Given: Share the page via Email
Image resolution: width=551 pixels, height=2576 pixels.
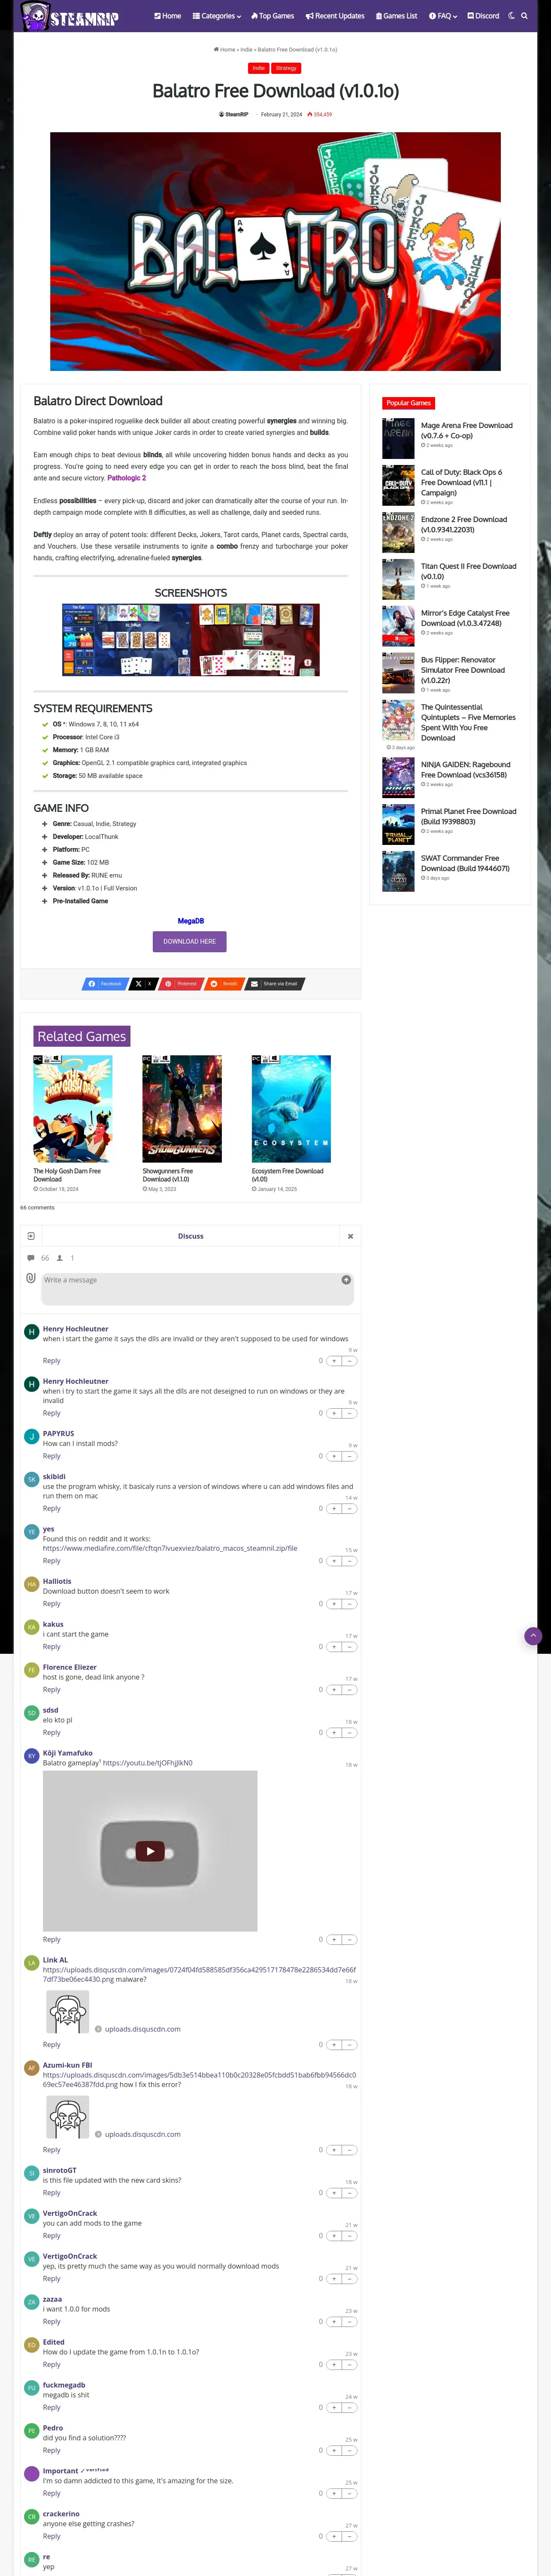Looking at the screenshot, I should pos(275,983).
